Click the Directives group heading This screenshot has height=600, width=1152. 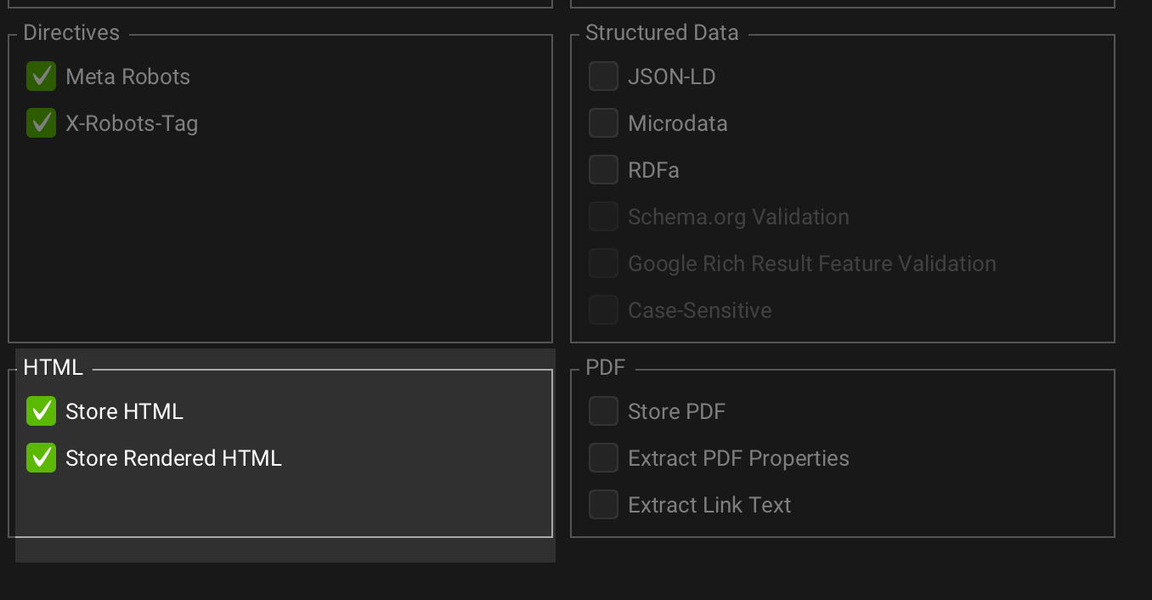click(x=71, y=33)
